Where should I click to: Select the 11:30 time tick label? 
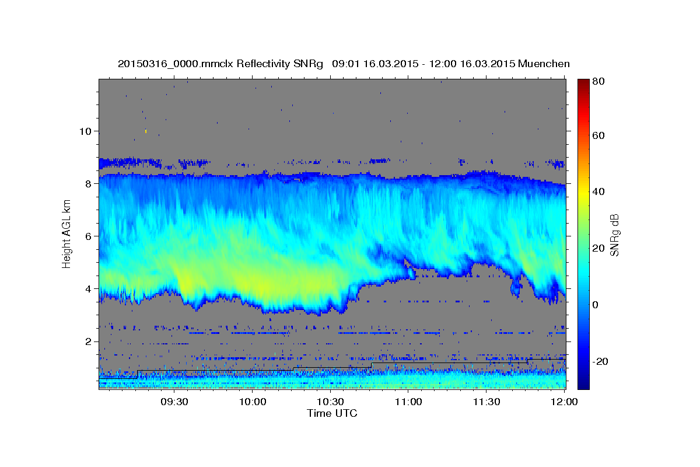click(485, 402)
